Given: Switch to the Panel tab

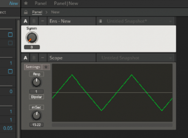Looking at the screenshot, I should pyautogui.click(x=41, y=3).
